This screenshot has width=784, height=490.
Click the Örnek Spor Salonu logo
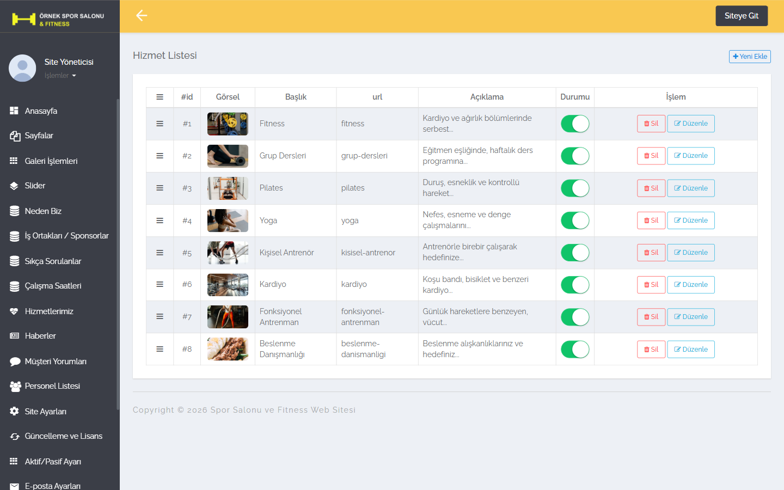click(58, 20)
